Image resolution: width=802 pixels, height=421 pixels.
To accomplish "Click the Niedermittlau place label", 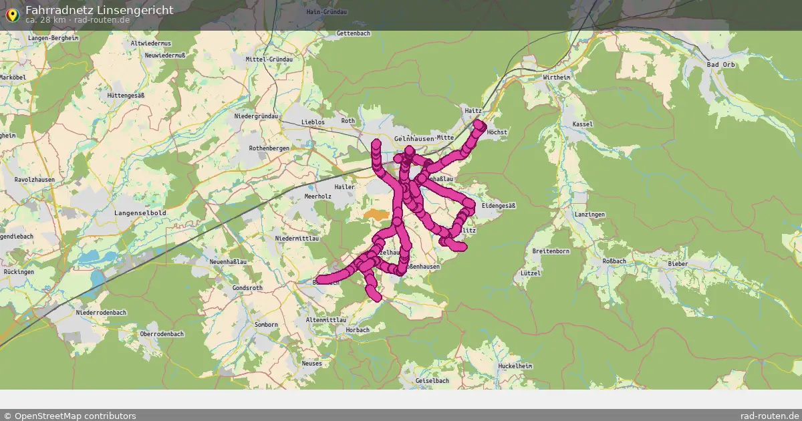I will point(297,238).
